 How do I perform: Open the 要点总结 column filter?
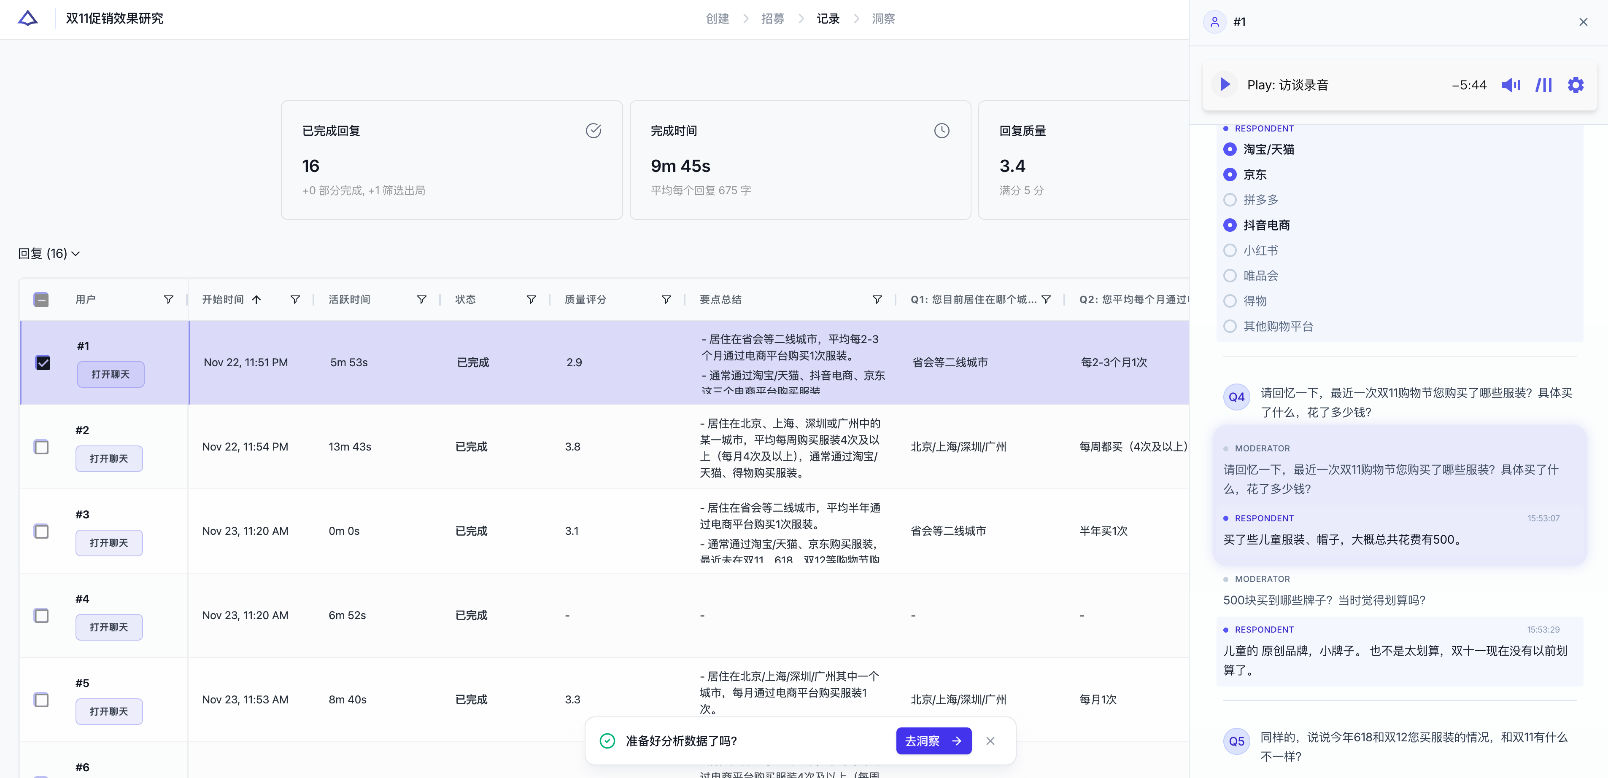pyautogui.click(x=877, y=300)
